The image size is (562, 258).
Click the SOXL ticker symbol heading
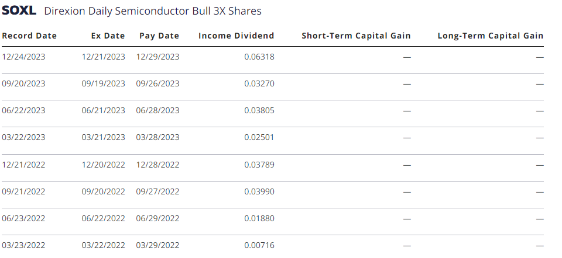pyautogui.click(x=19, y=11)
